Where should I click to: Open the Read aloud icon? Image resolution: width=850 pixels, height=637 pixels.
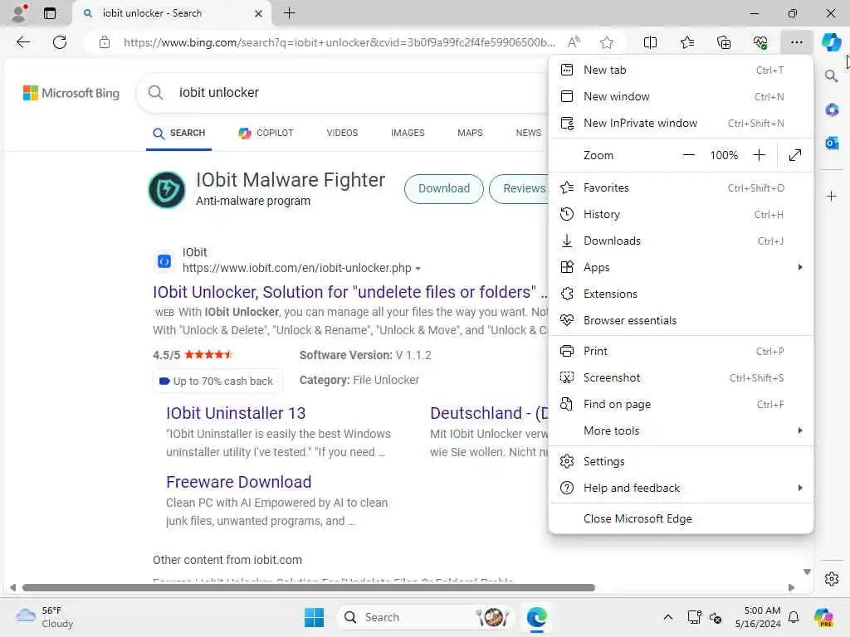click(574, 41)
